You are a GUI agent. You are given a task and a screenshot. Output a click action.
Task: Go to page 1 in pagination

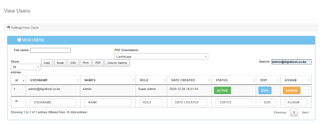[294, 112]
